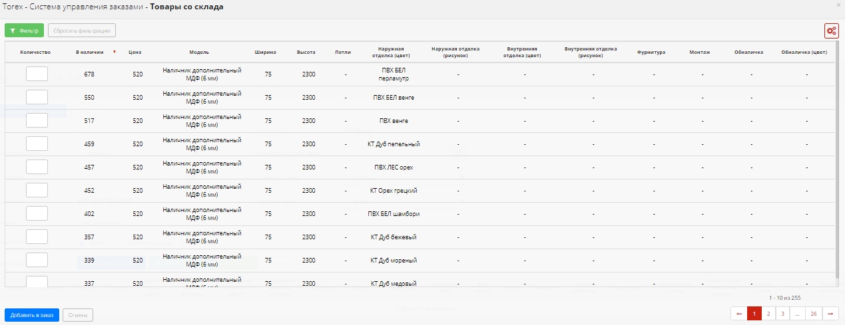Click quantity field for ПВХ венге row
Viewport: 845px width, 325px height.
(37, 120)
